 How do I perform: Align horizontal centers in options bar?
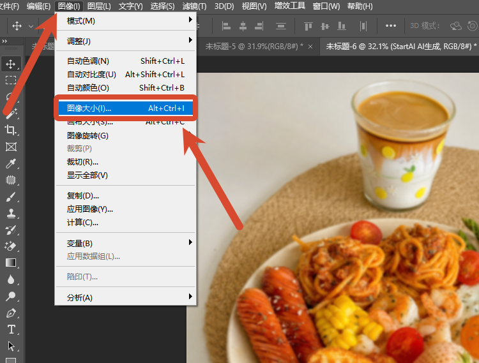coord(243,26)
